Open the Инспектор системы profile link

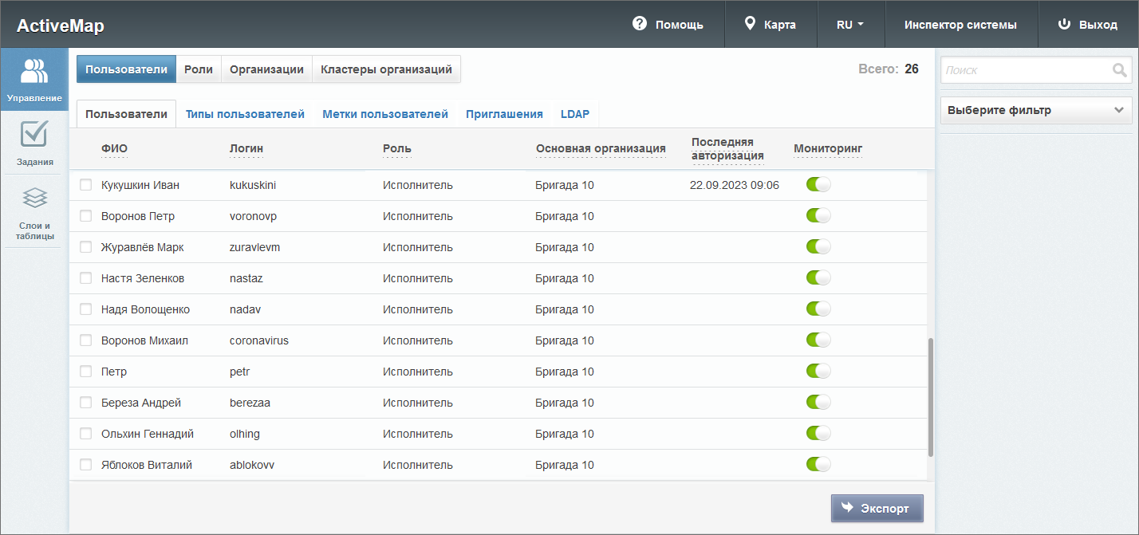pos(960,25)
